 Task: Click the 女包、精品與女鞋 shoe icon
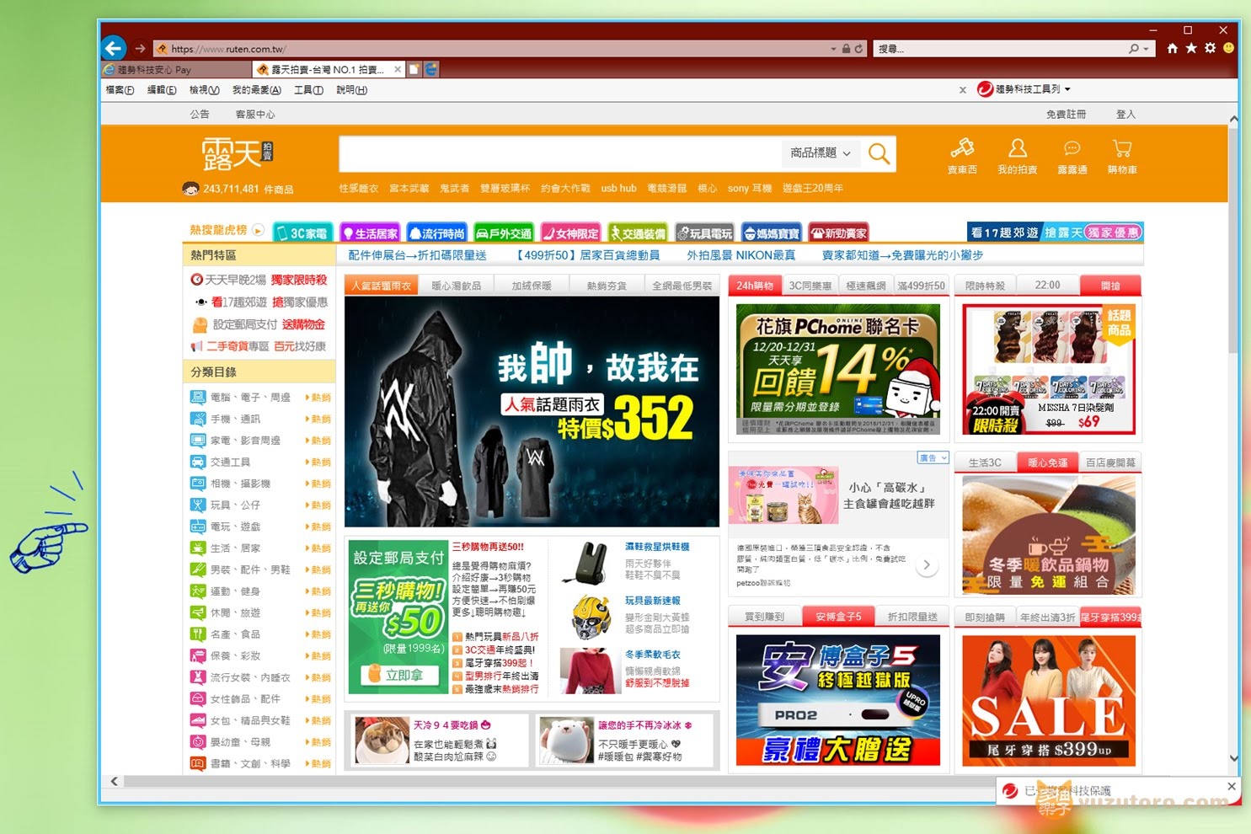198,720
